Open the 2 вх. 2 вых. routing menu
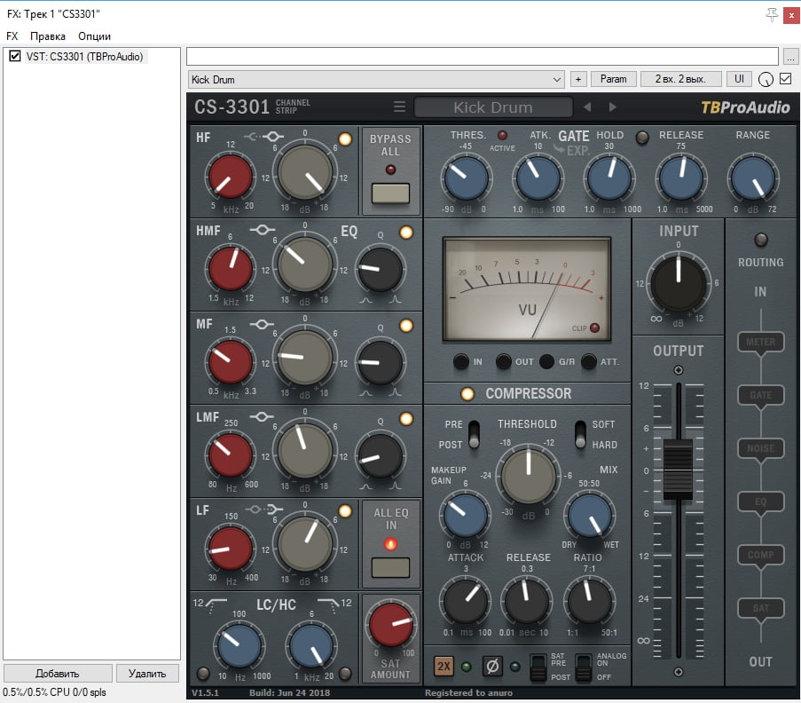The width and height of the screenshot is (801, 703). 681,79
